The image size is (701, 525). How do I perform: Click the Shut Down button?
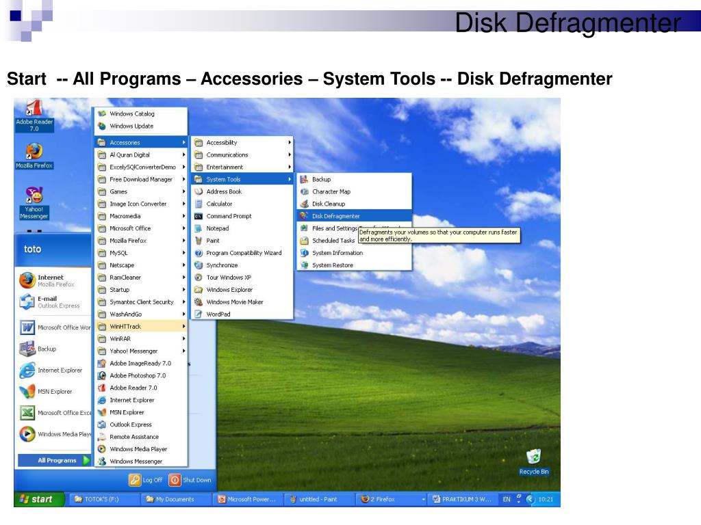190,480
